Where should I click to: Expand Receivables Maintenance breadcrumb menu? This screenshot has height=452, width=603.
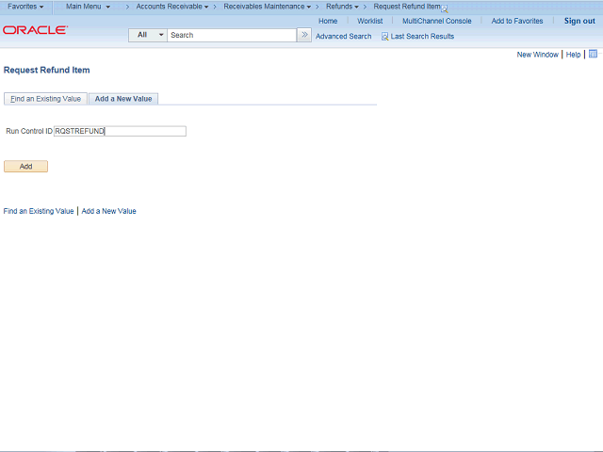click(x=267, y=7)
